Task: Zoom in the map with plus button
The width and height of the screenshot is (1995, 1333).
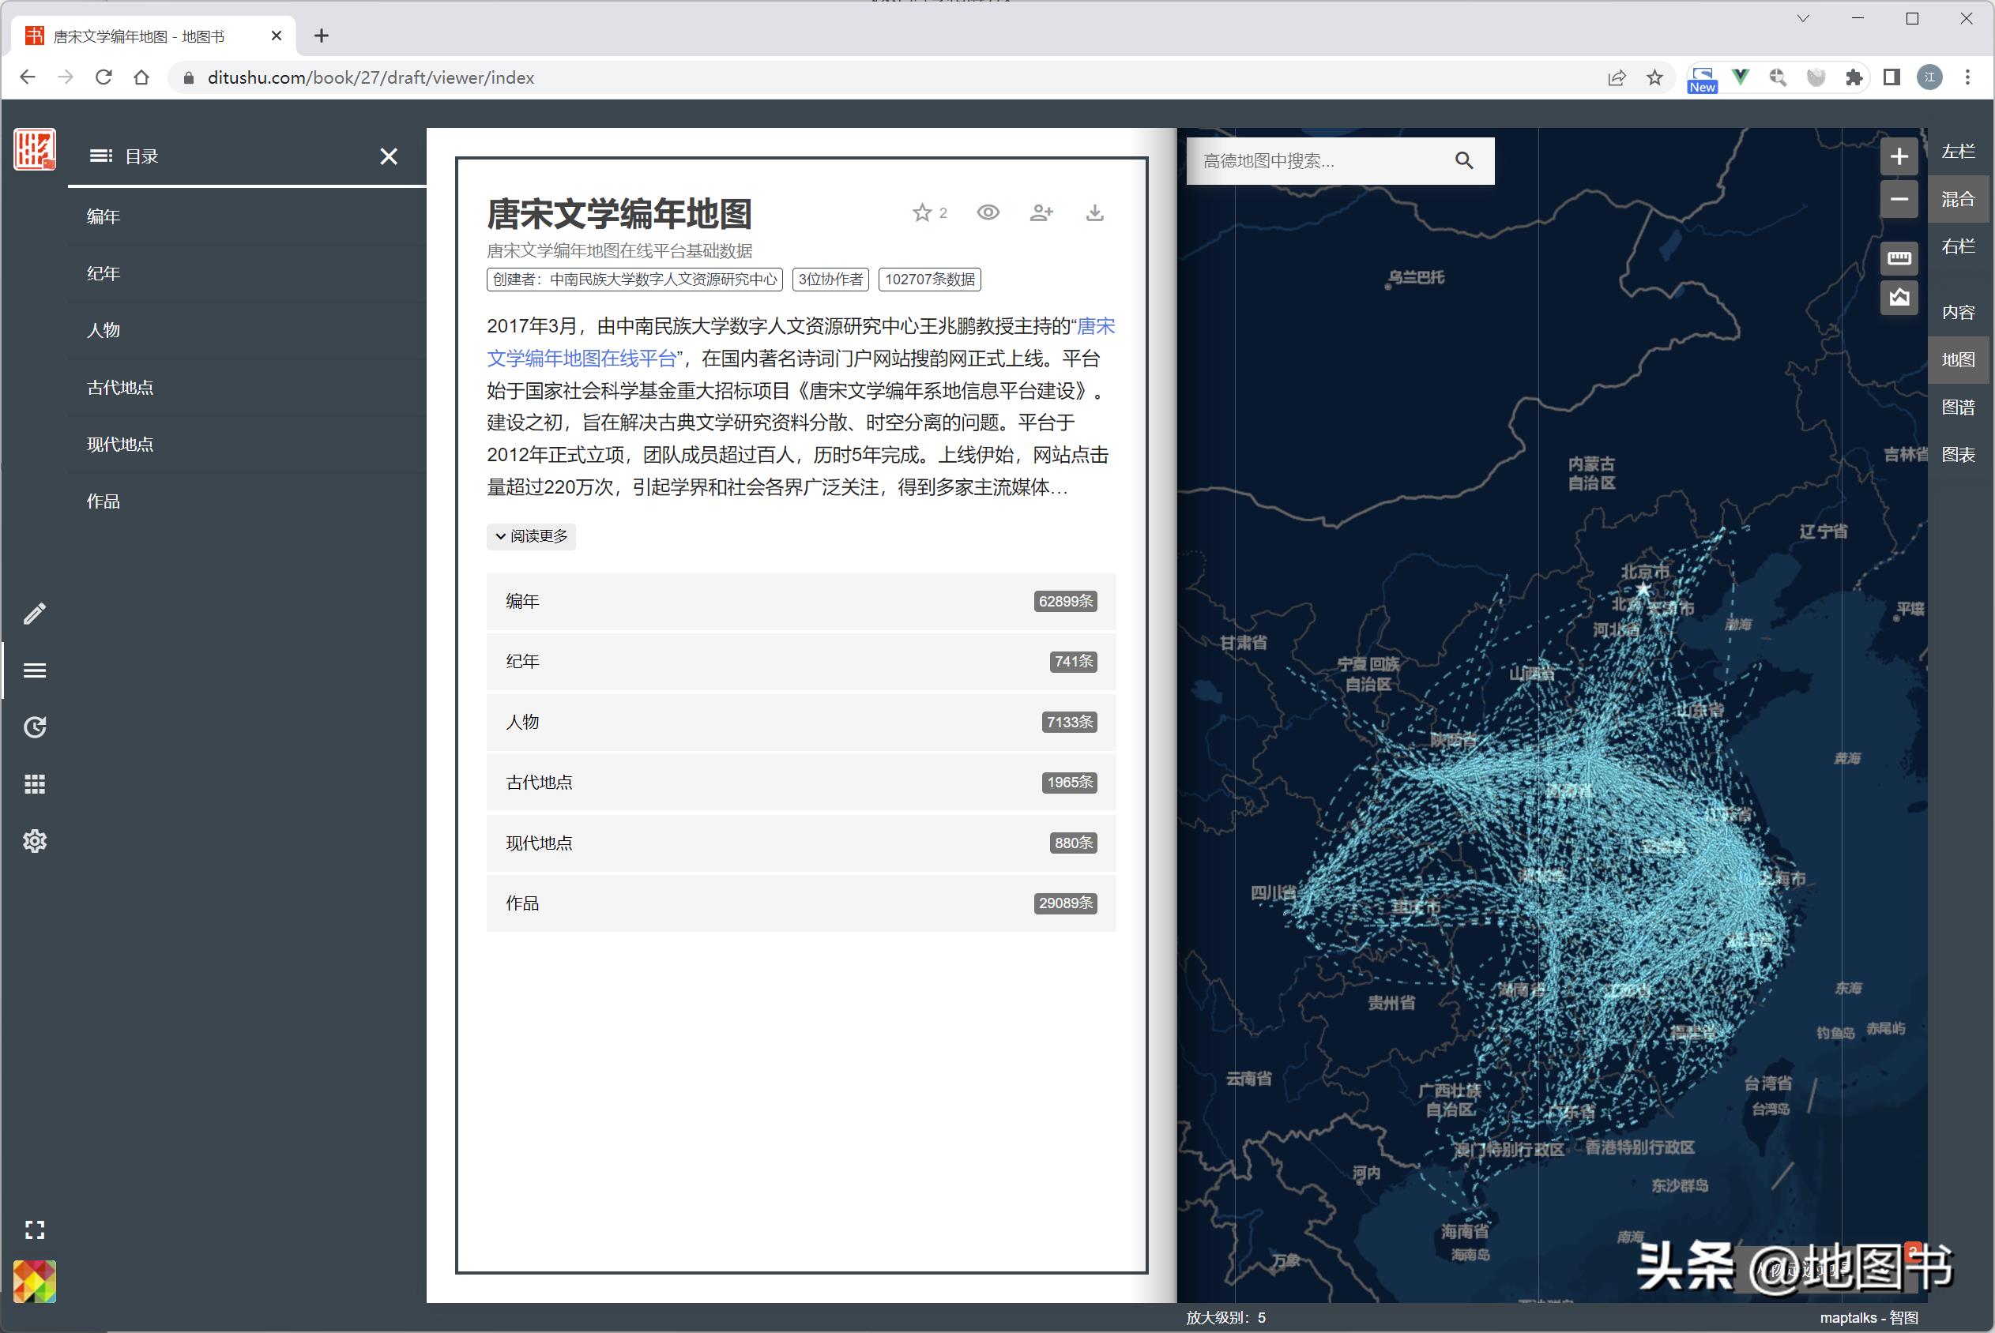Action: (1899, 156)
